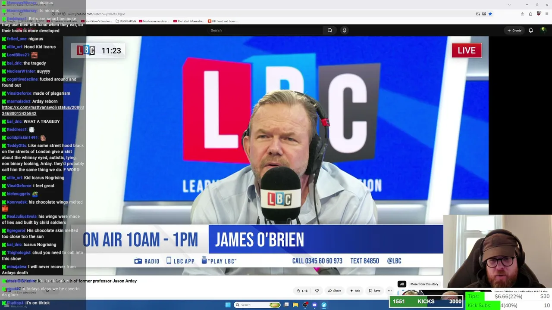Screen dimensions: 552x310
Task: Open YouTube notifications bell
Action: pos(531,30)
